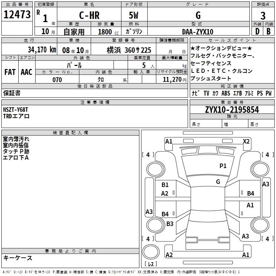This screenshot has width=276, height=276.
Task: Select the mileage 34,170 km
Action: 42,50
